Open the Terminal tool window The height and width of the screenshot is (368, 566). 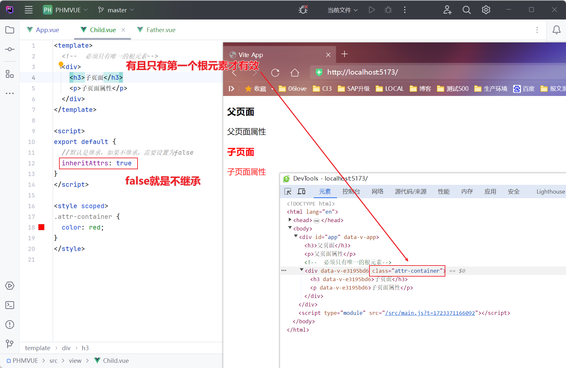click(x=10, y=305)
